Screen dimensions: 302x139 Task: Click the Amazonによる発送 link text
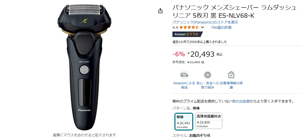point(184,85)
